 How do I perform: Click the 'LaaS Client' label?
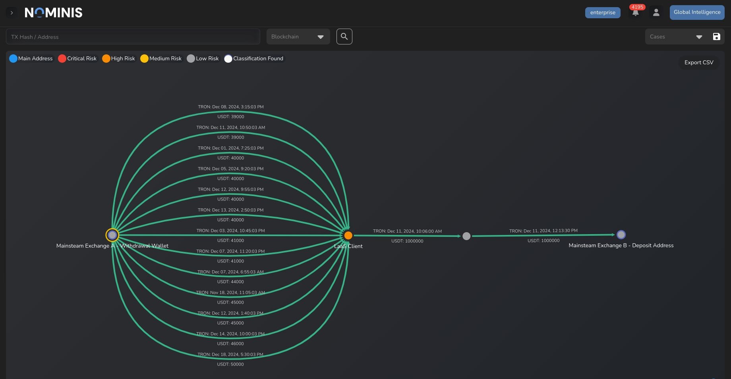pos(348,246)
